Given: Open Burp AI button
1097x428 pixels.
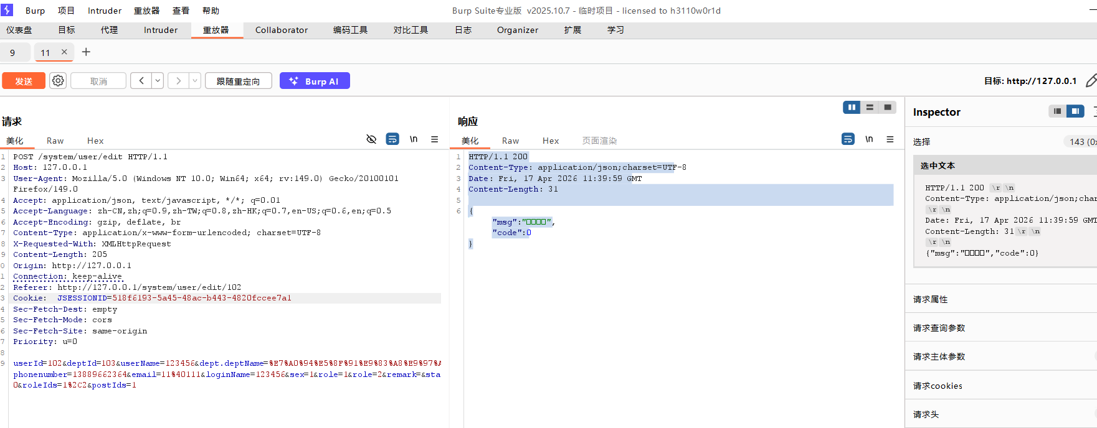Looking at the screenshot, I should (x=315, y=81).
